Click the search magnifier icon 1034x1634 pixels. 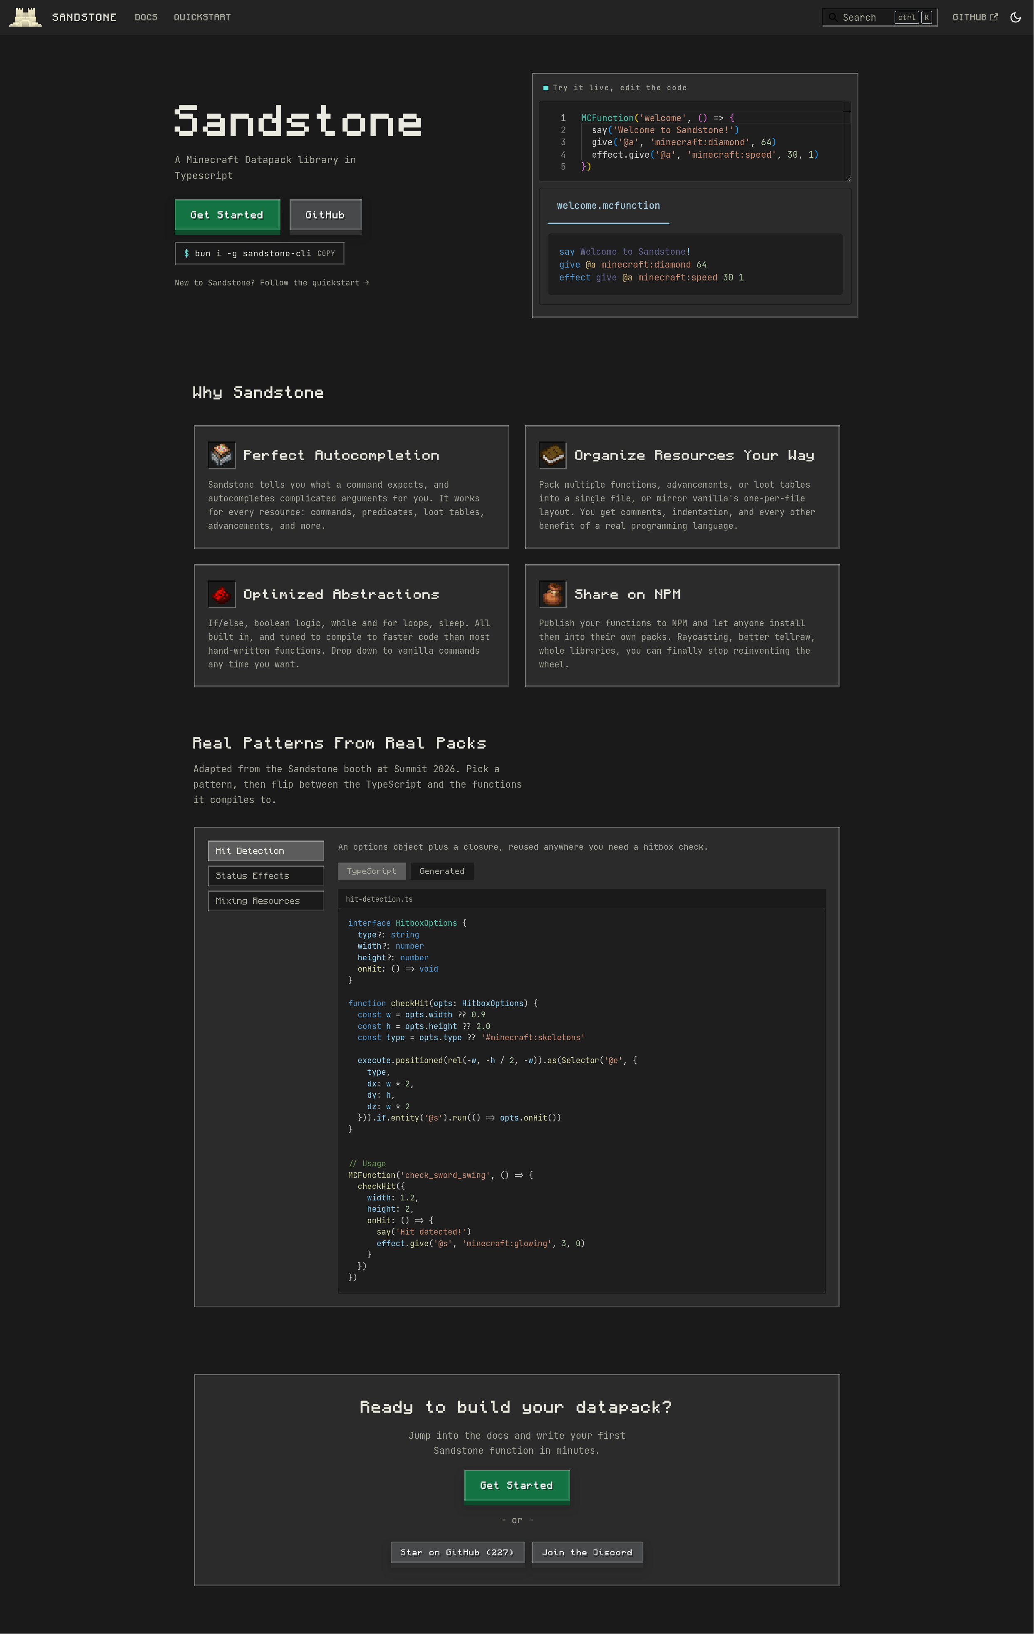pos(833,17)
